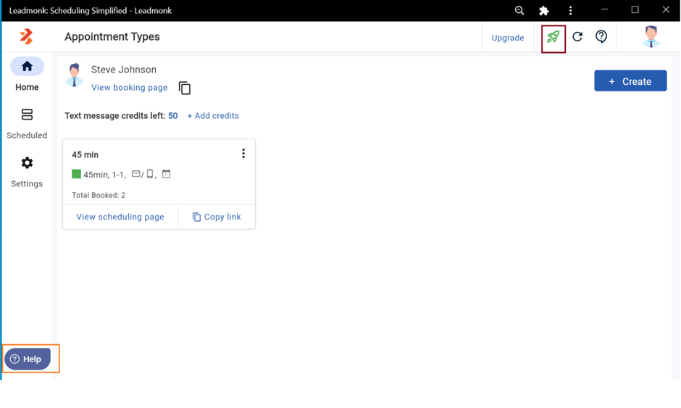Open the vertical dots browser menu in title bar
Image resolution: width=681 pixels, height=408 pixels.
click(570, 10)
